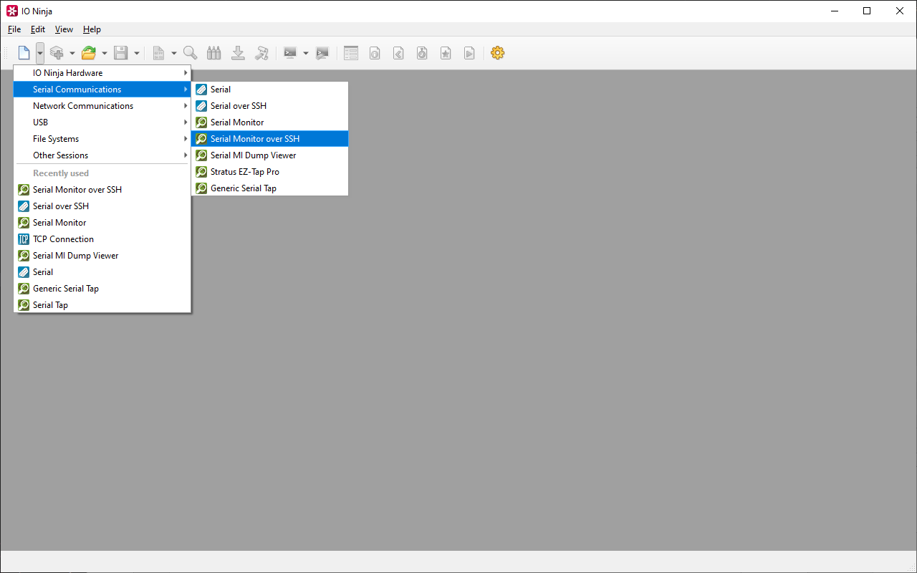Maximize the IO Ninja window
This screenshot has height=573, width=917.
pyautogui.click(x=867, y=11)
